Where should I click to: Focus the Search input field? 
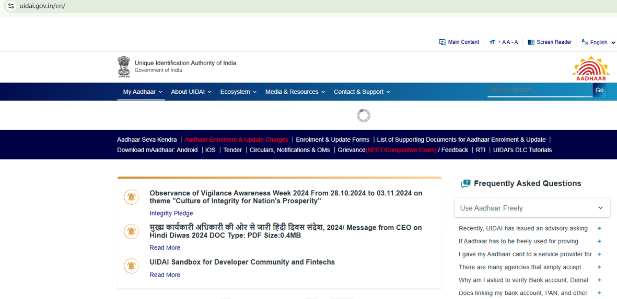[539, 90]
